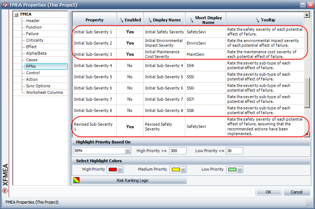Image resolution: width=315 pixels, height=209 pixels.
Task: Click the Cancel button
Action: (x=297, y=192)
